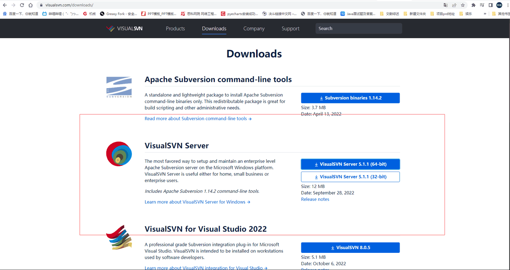Click the share page icon

coord(454,5)
